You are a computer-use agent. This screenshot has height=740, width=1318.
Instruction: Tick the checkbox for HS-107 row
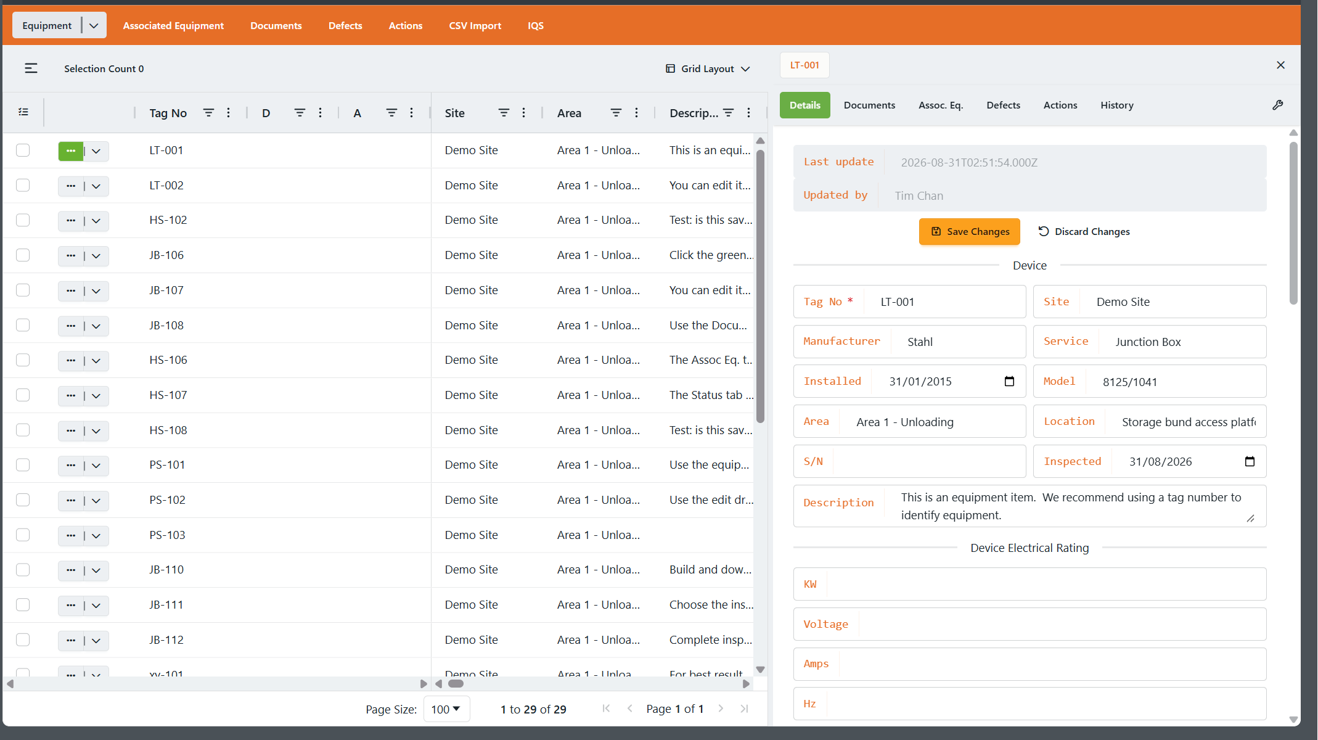23,395
